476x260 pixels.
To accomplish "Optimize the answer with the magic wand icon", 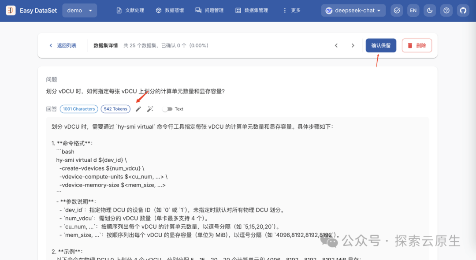I will (150, 108).
